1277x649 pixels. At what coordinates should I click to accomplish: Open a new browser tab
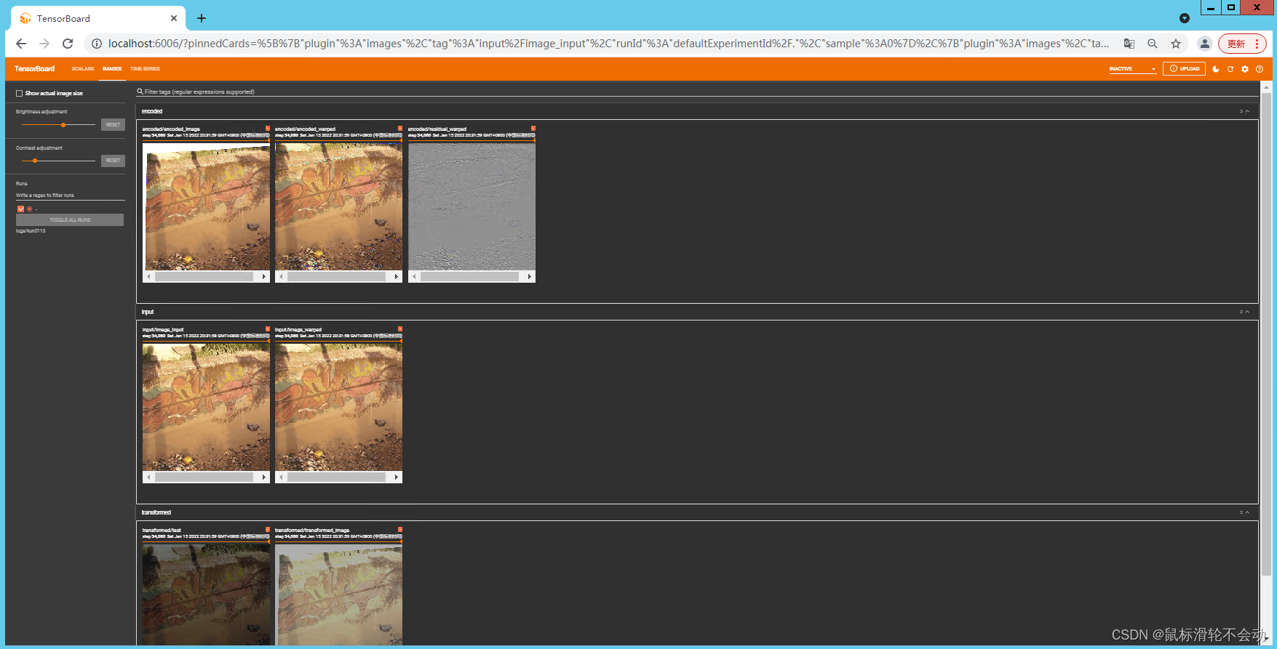pyautogui.click(x=202, y=18)
